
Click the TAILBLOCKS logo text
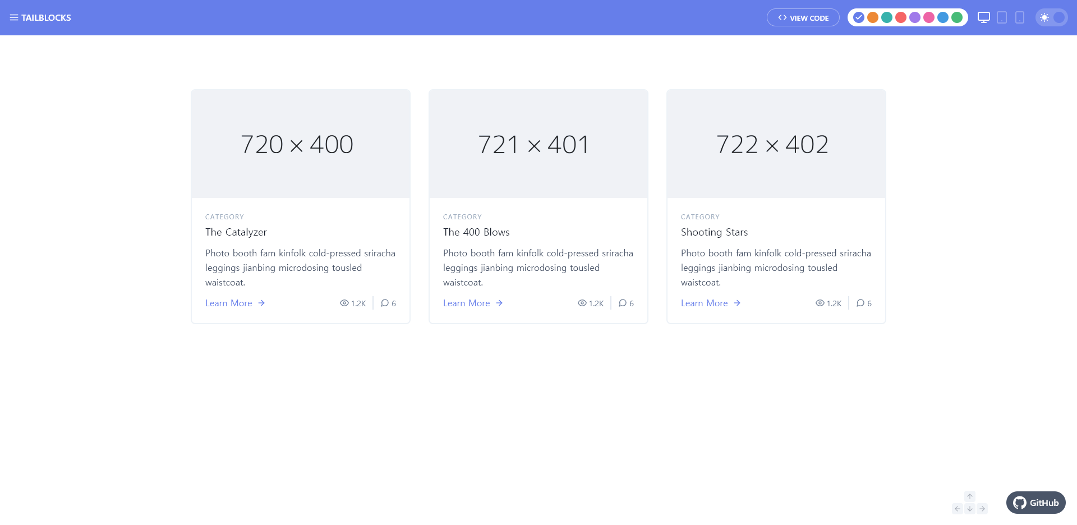click(46, 18)
